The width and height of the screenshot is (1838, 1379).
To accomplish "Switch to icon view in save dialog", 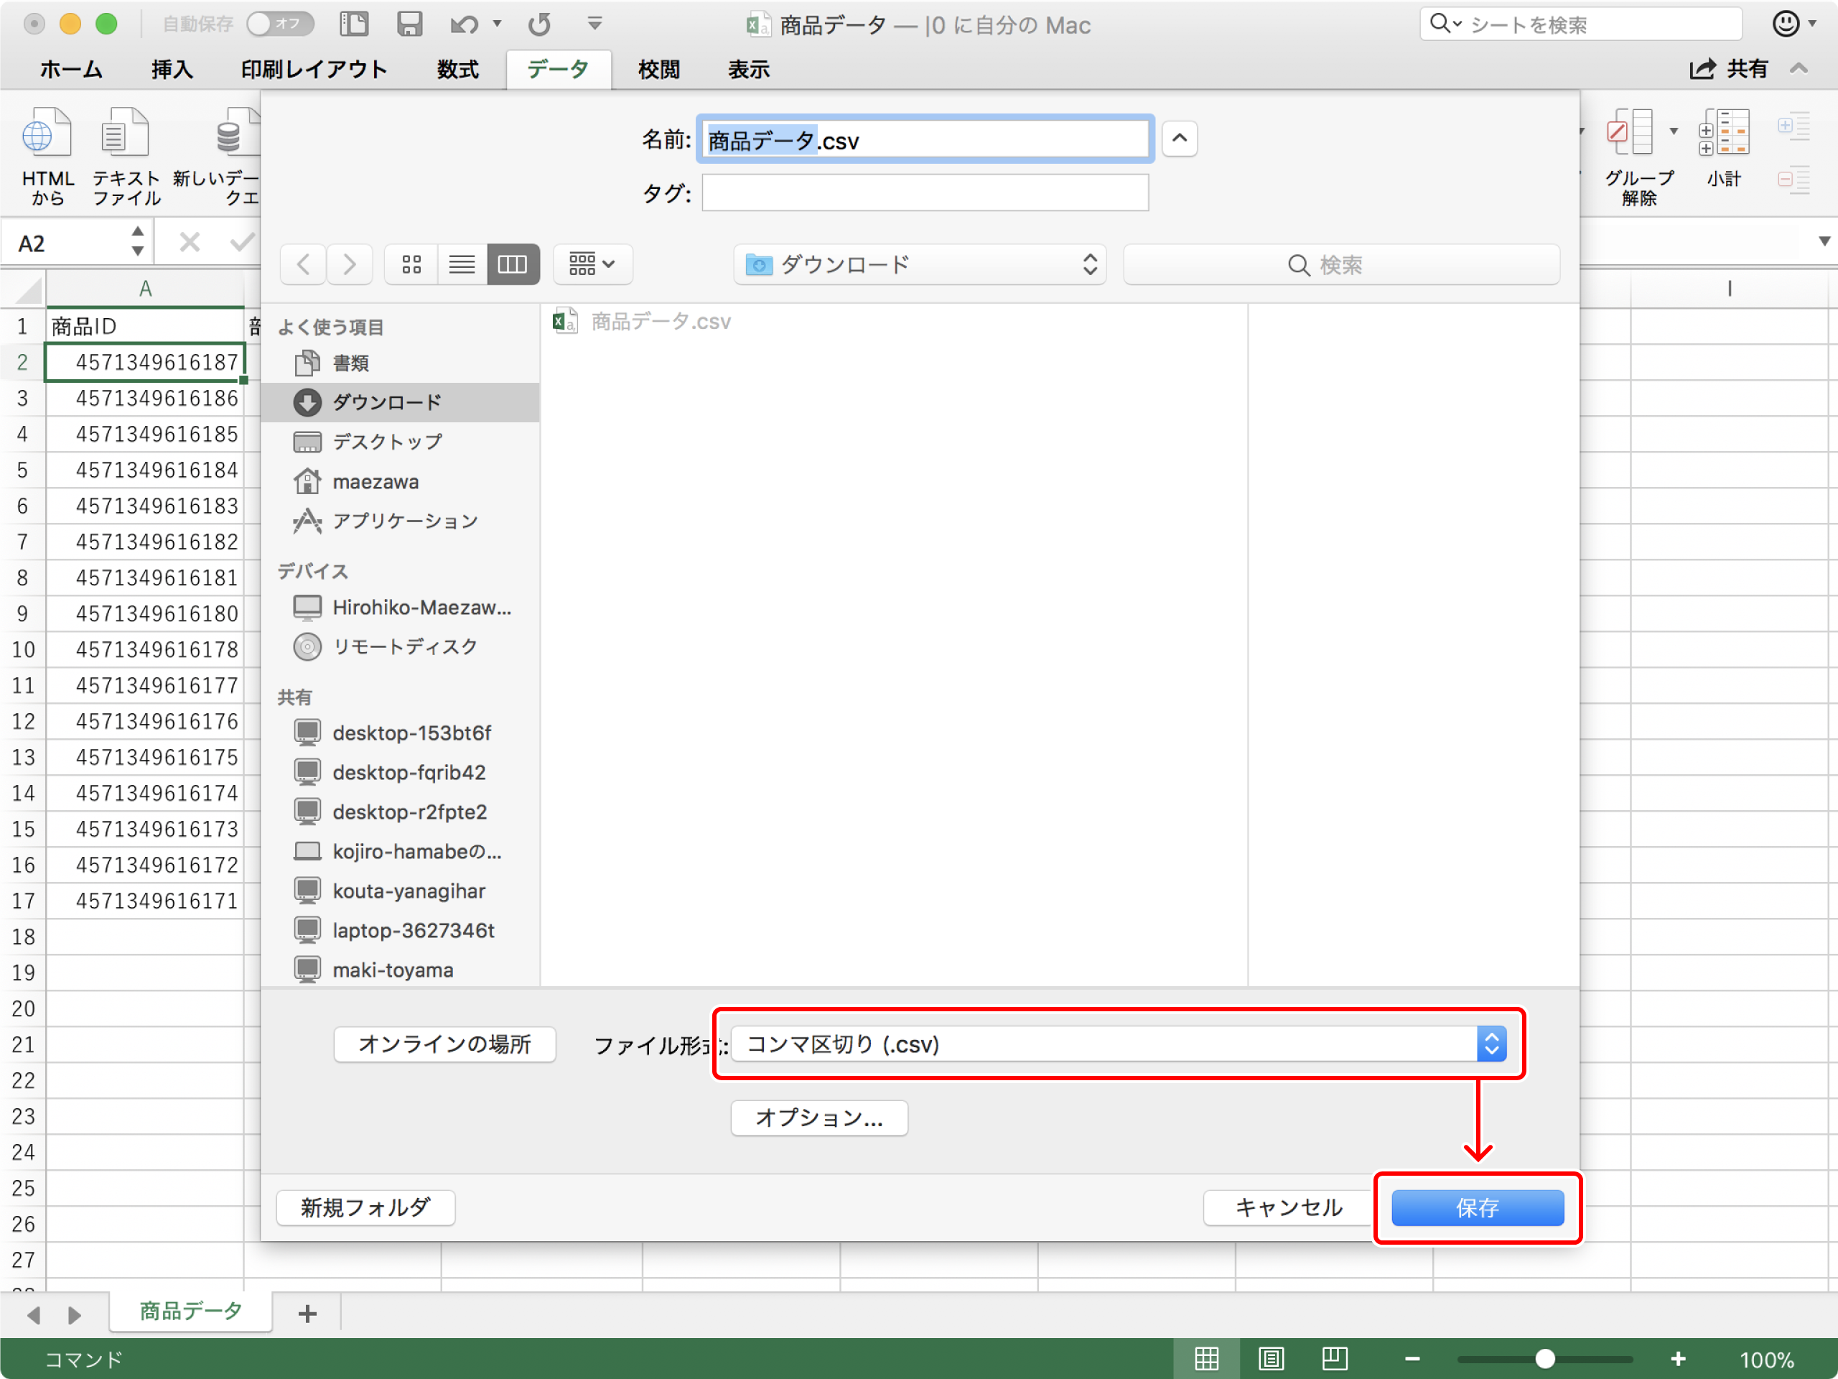I will pyautogui.click(x=411, y=264).
